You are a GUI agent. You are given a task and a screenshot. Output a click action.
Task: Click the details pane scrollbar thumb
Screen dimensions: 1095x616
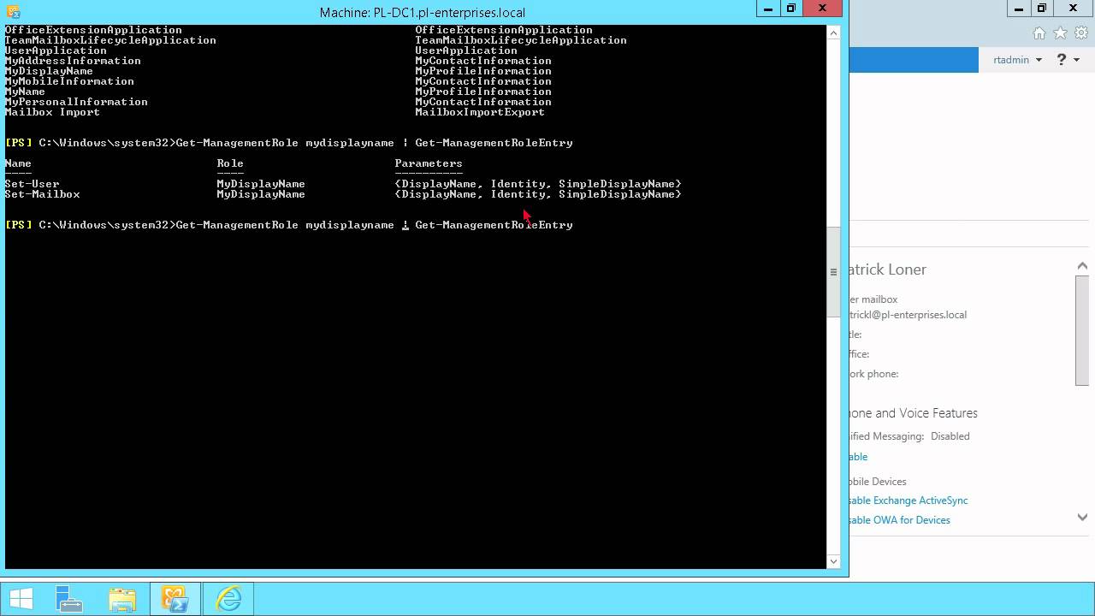[1082, 330]
